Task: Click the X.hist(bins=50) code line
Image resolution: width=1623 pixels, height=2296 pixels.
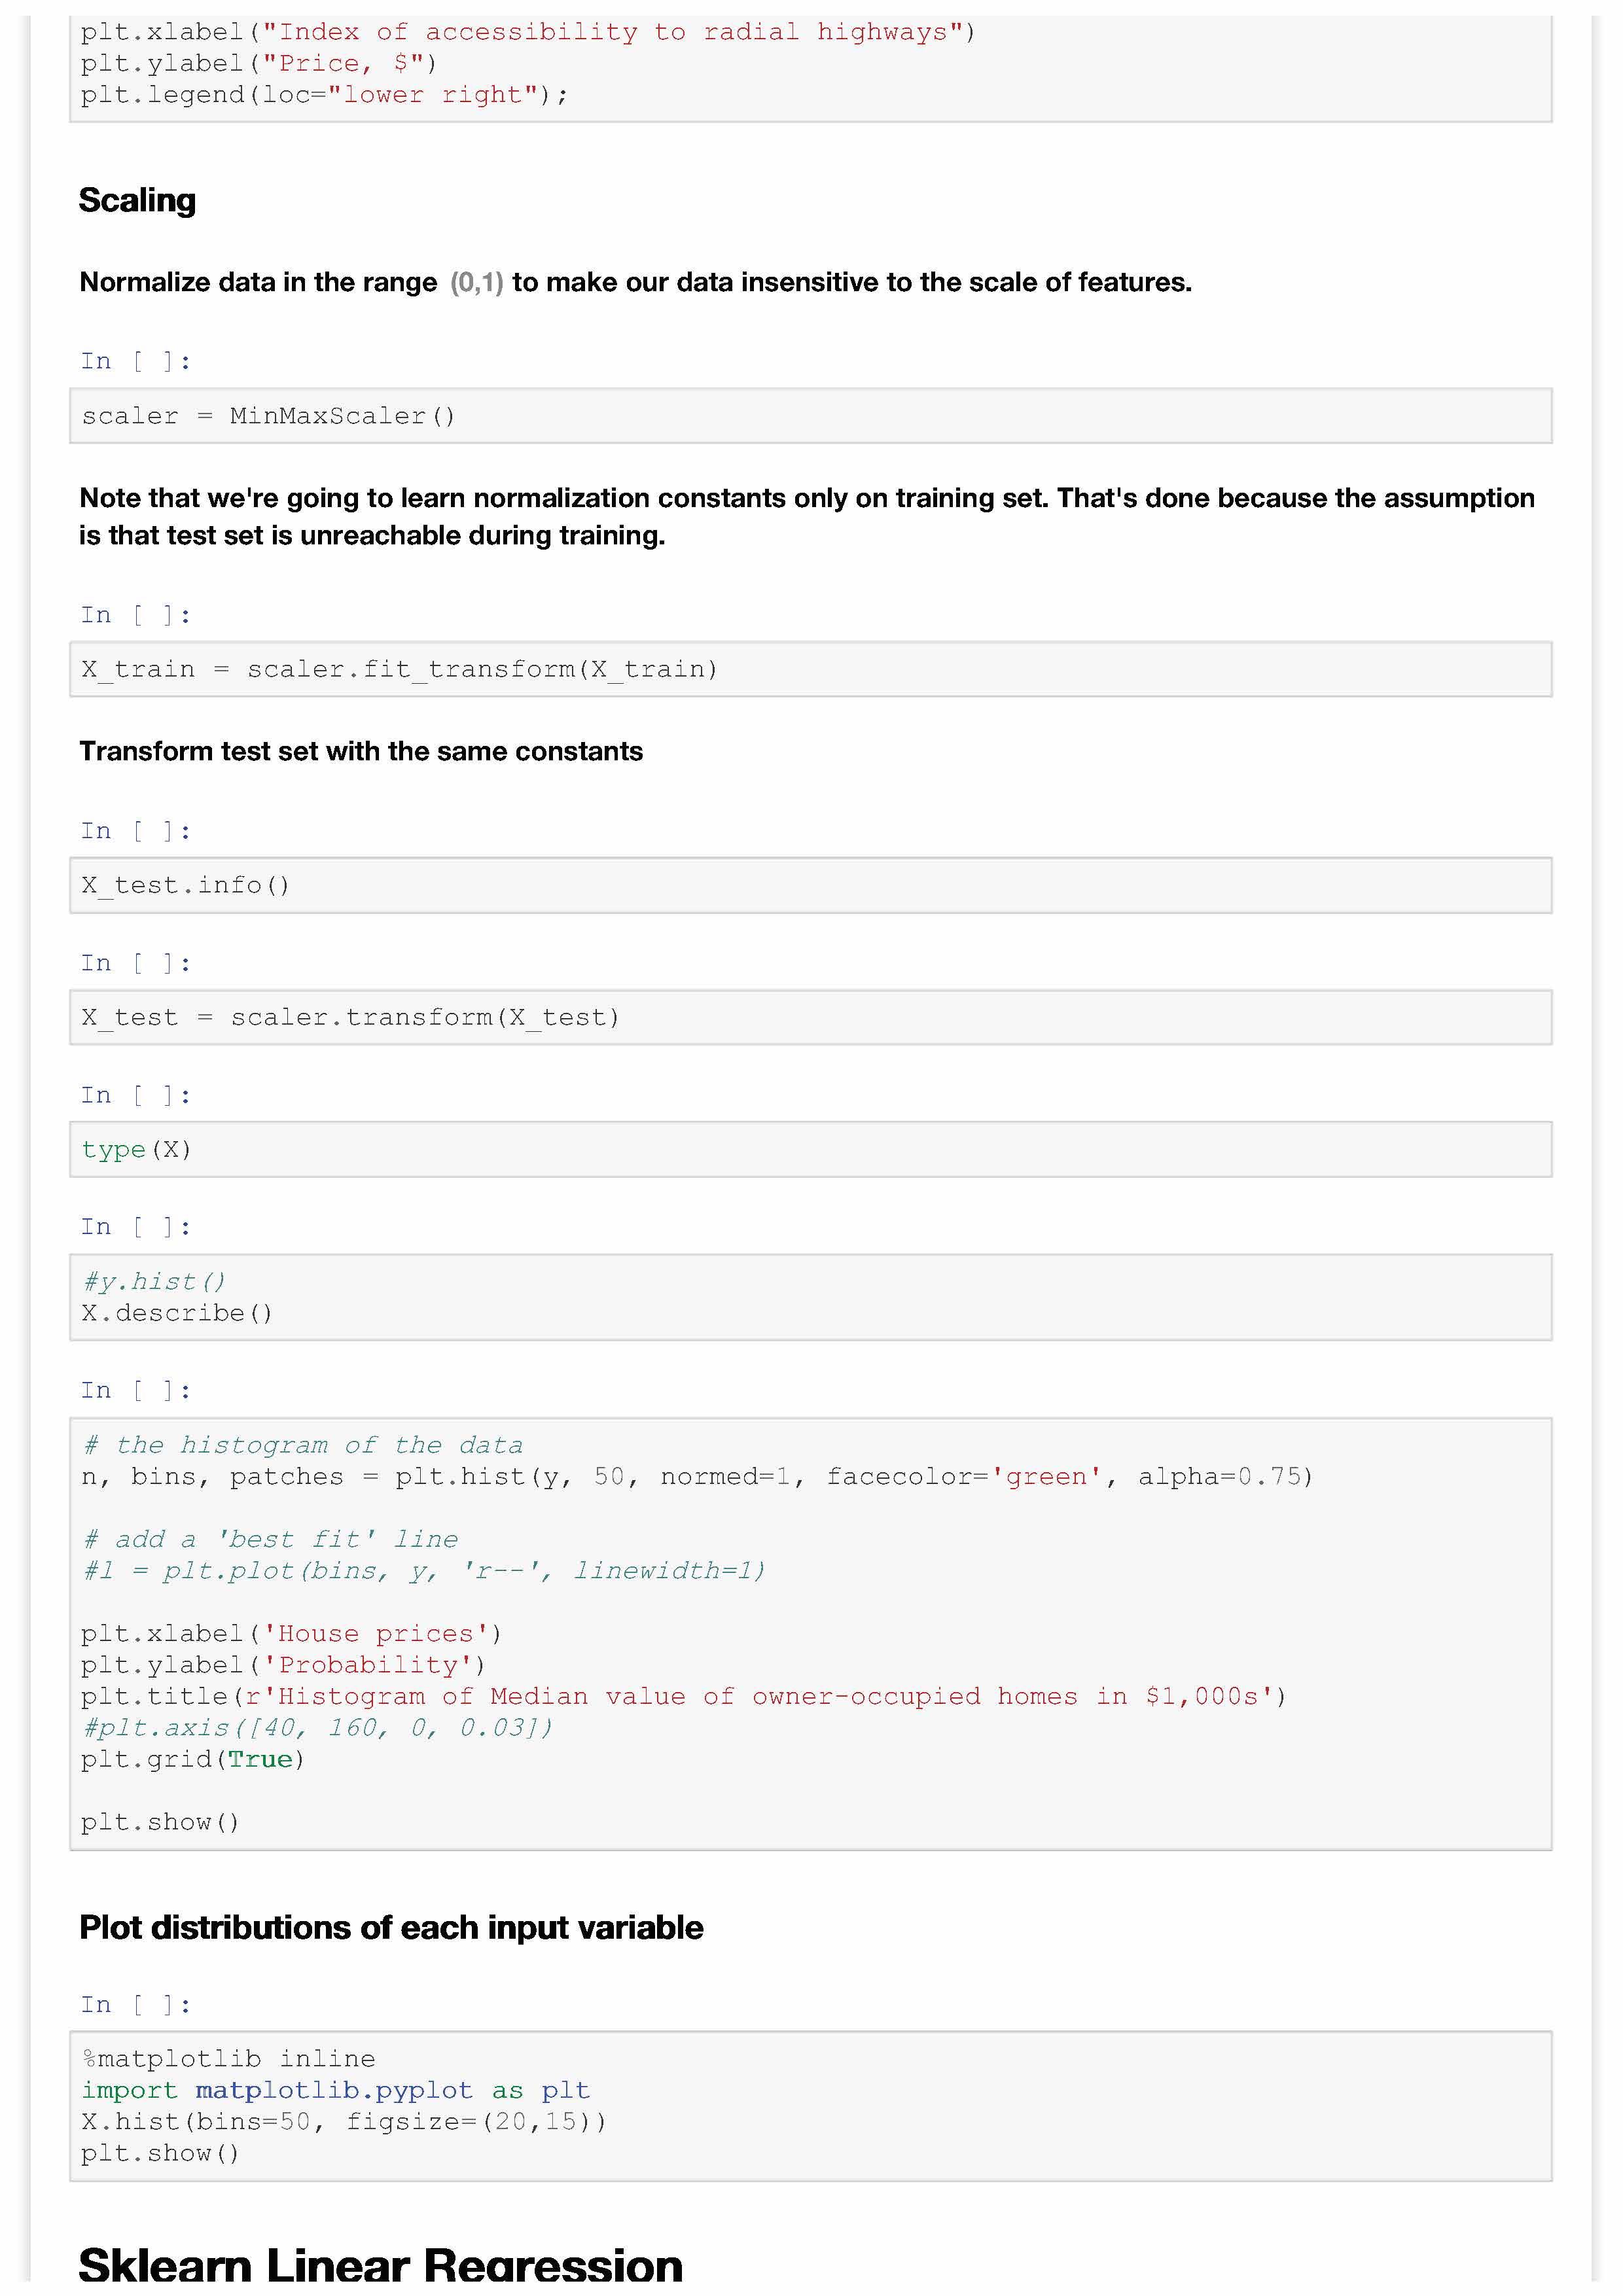Action: pos(343,2121)
